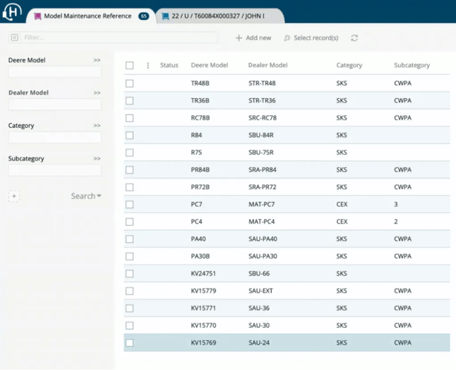Expand the Deere Model filter options
Screen dimensions: 456x370
pos(97,60)
